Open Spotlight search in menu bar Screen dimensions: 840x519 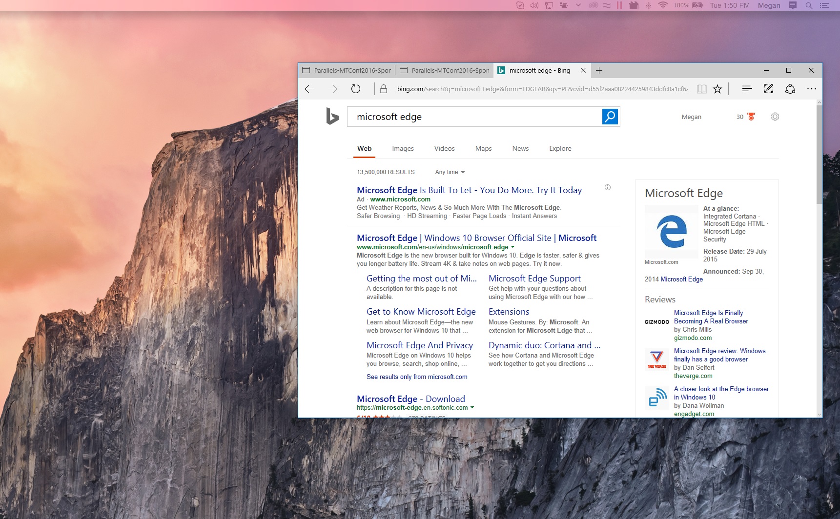pyautogui.click(x=809, y=5)
